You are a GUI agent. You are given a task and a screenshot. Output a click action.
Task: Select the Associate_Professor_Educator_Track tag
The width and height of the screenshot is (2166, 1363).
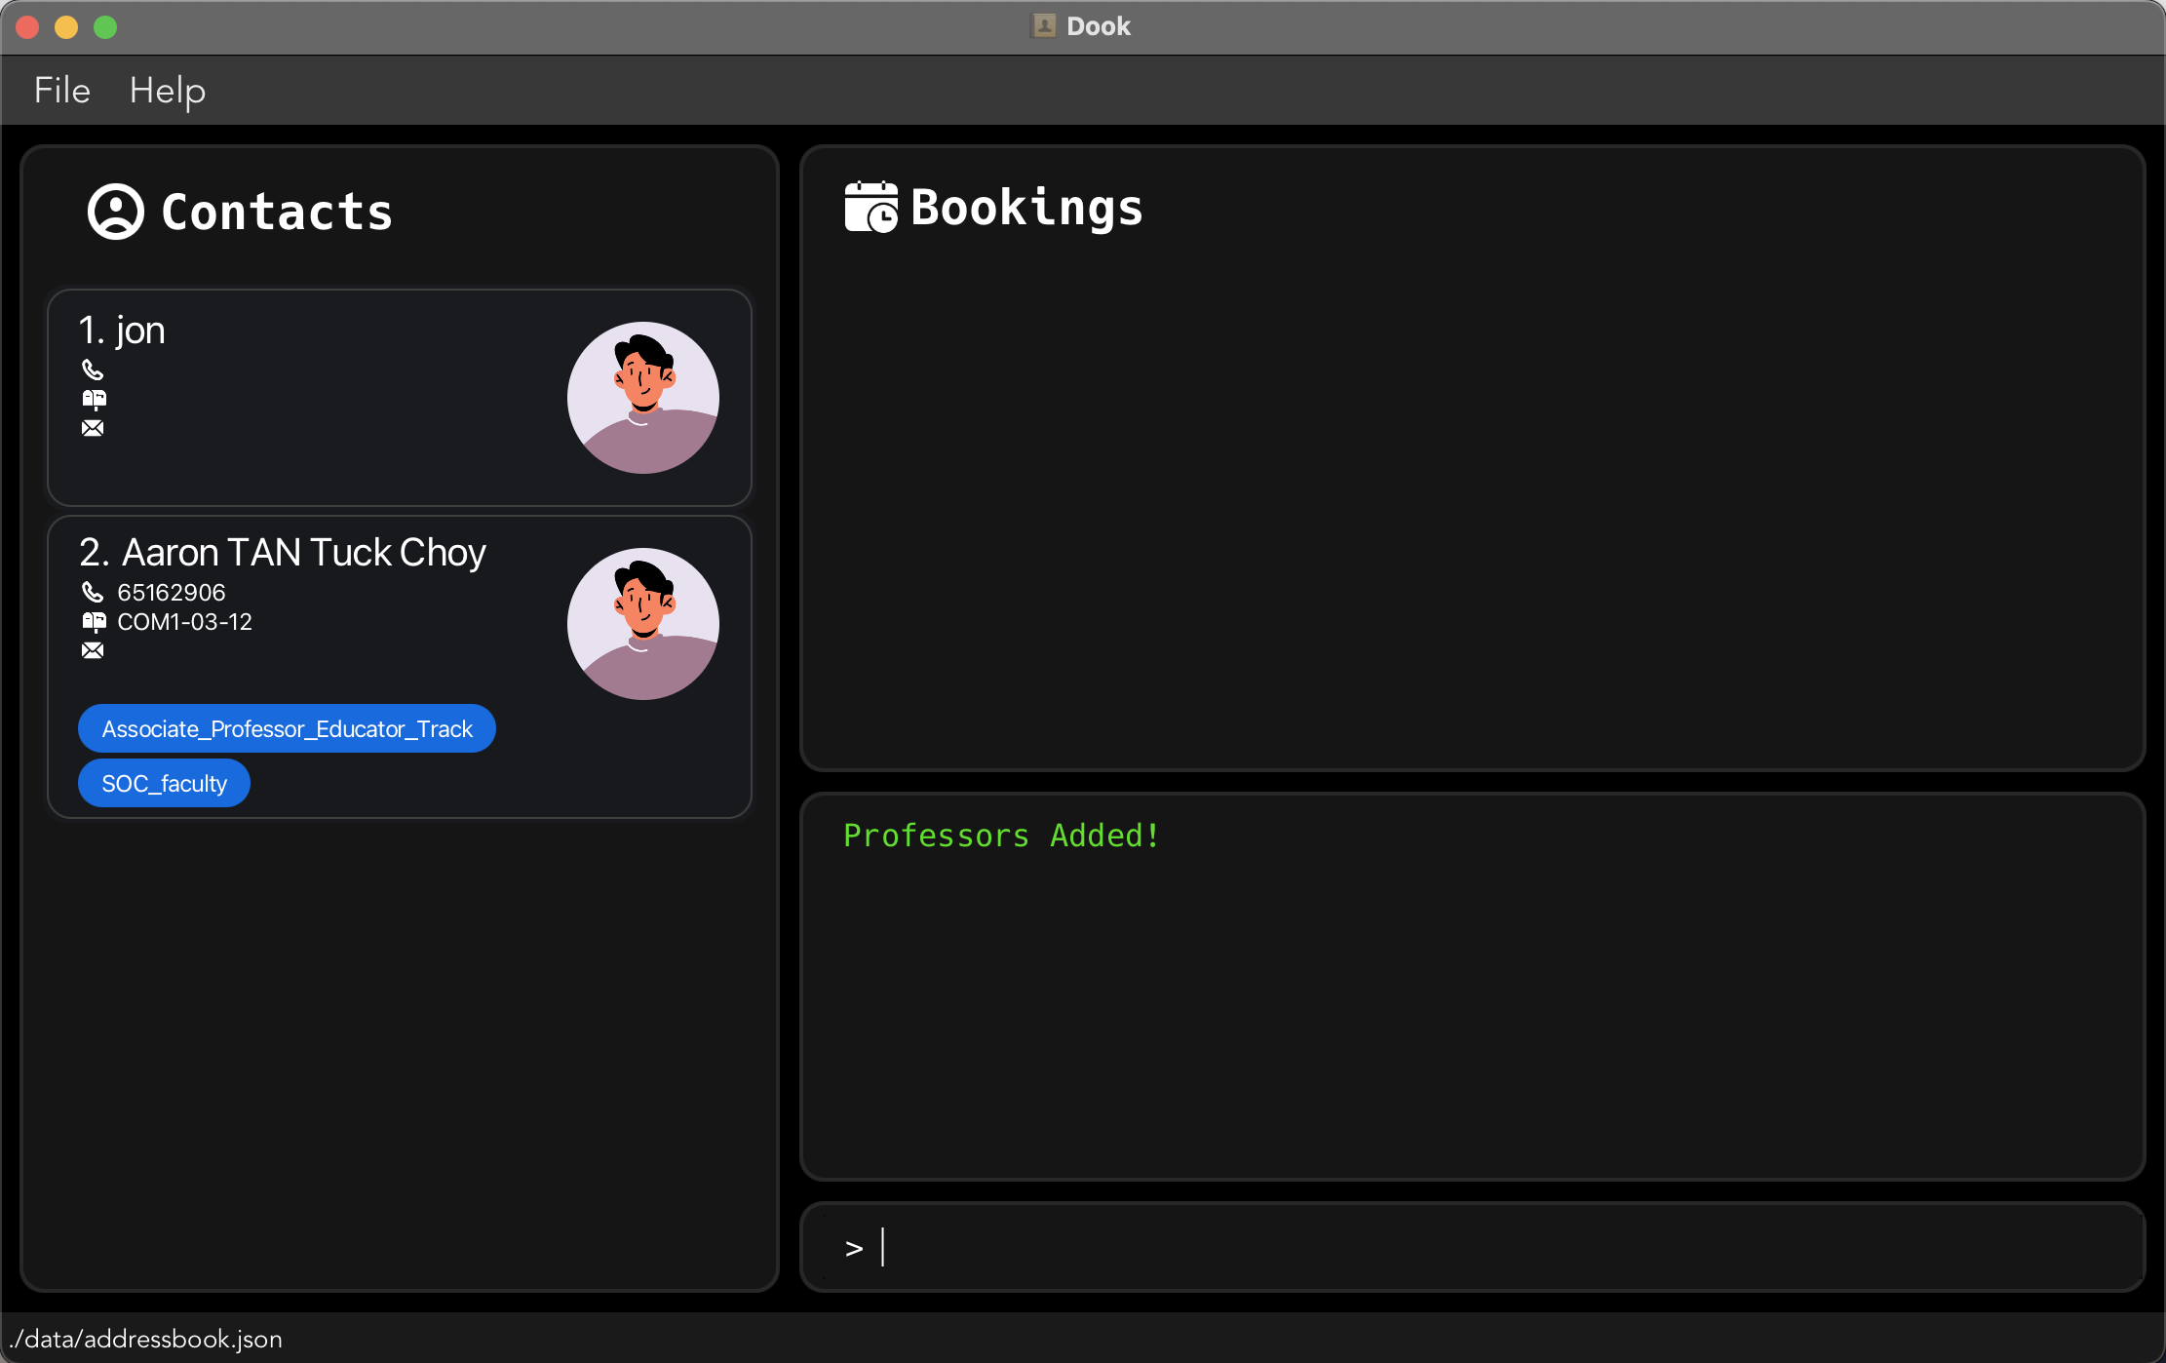click(x=287, y=728)
